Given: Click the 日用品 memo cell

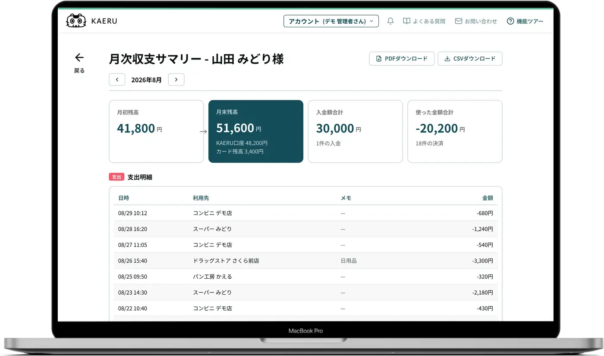Looking at the screenshot, I should (349, 261).
